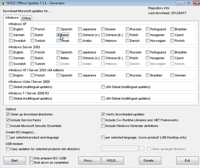The image size is (200, 168).
Task: Click the Start button
Action: 14,160
